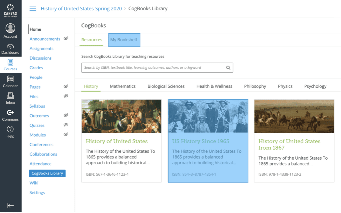Open the Conferences link
Viewport: 341px width, 213px height.
[x=41, y=144]
